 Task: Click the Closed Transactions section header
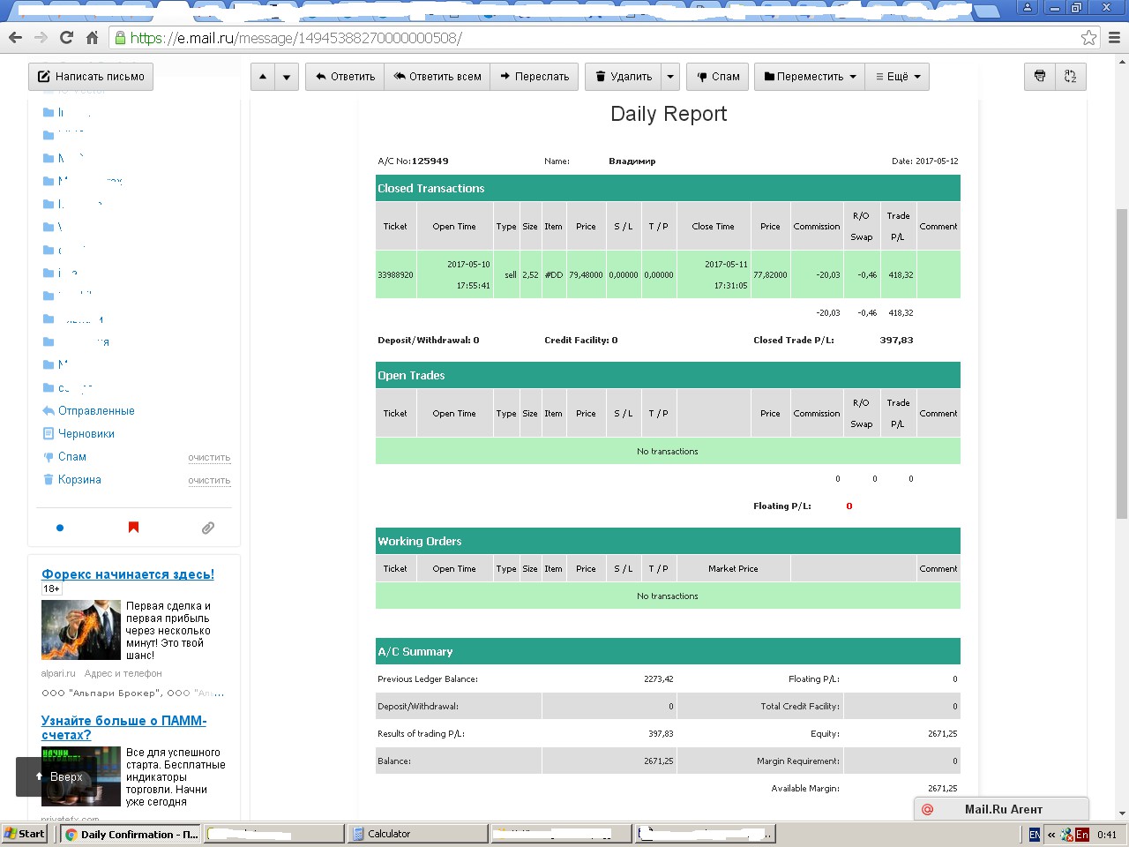coord(668,189)
